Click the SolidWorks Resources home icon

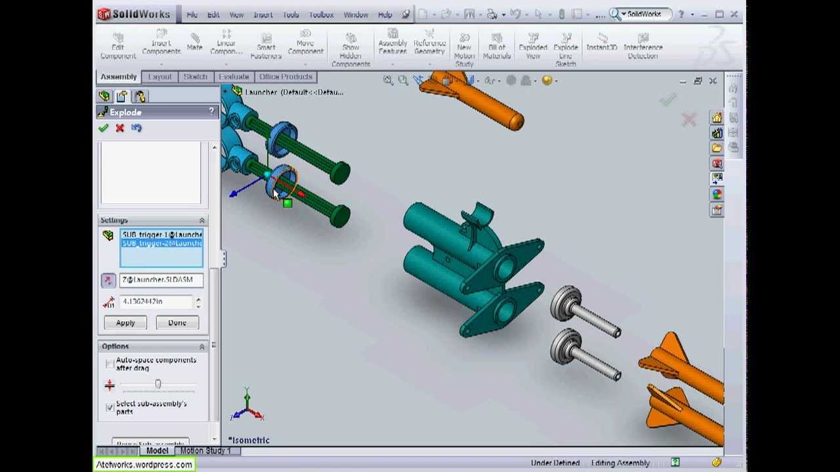coord(717,118)
